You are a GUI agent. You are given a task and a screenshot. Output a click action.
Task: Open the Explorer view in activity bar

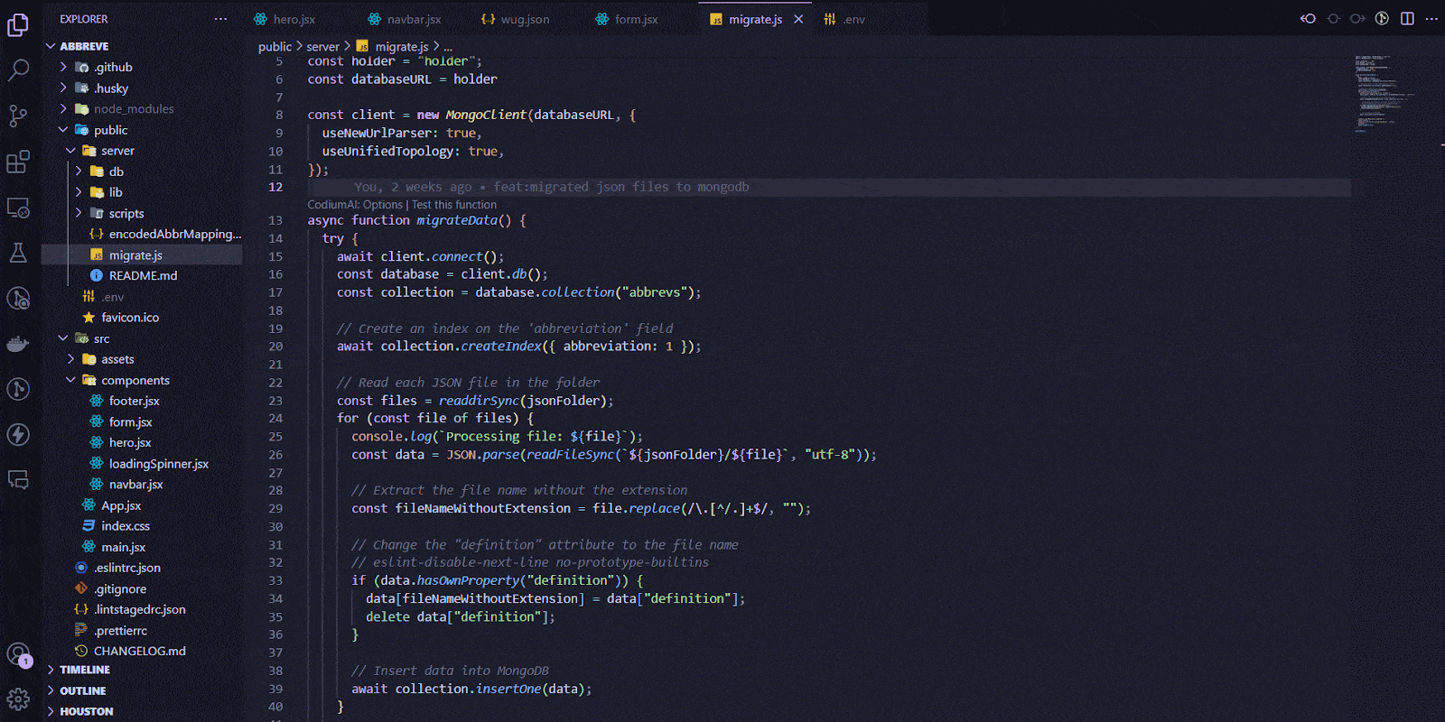coord(18,25)
